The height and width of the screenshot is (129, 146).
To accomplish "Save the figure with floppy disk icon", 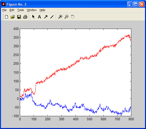I will coord(19,17).
